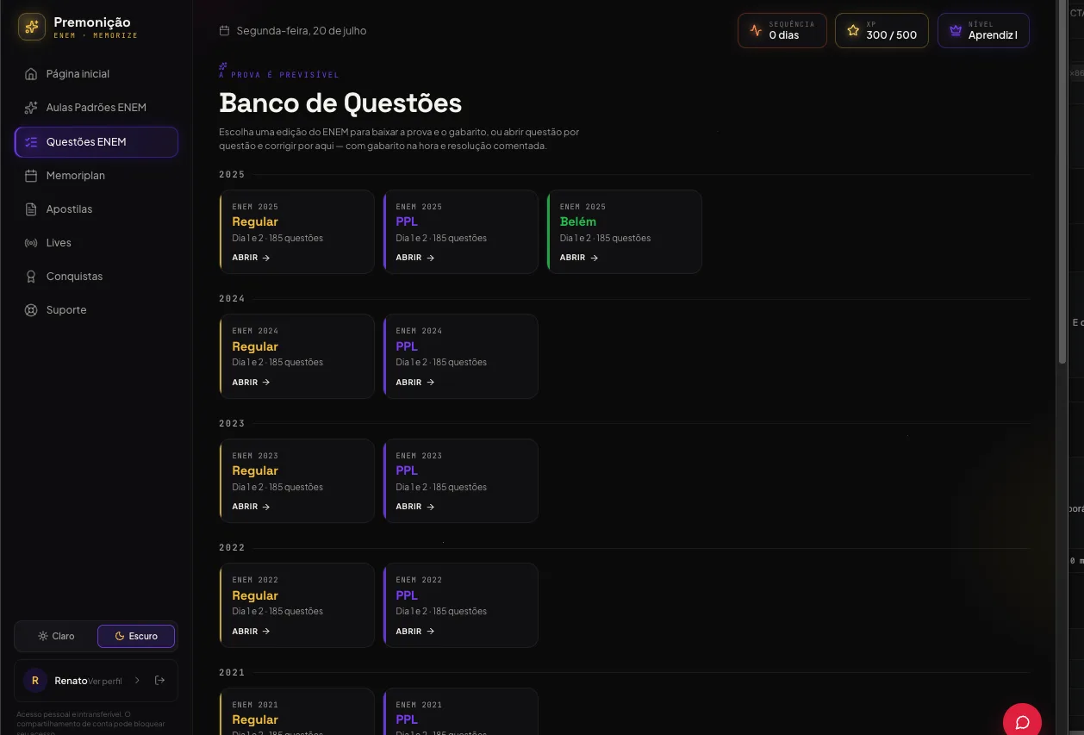Click the Renato avatar circle

(35, 681)
